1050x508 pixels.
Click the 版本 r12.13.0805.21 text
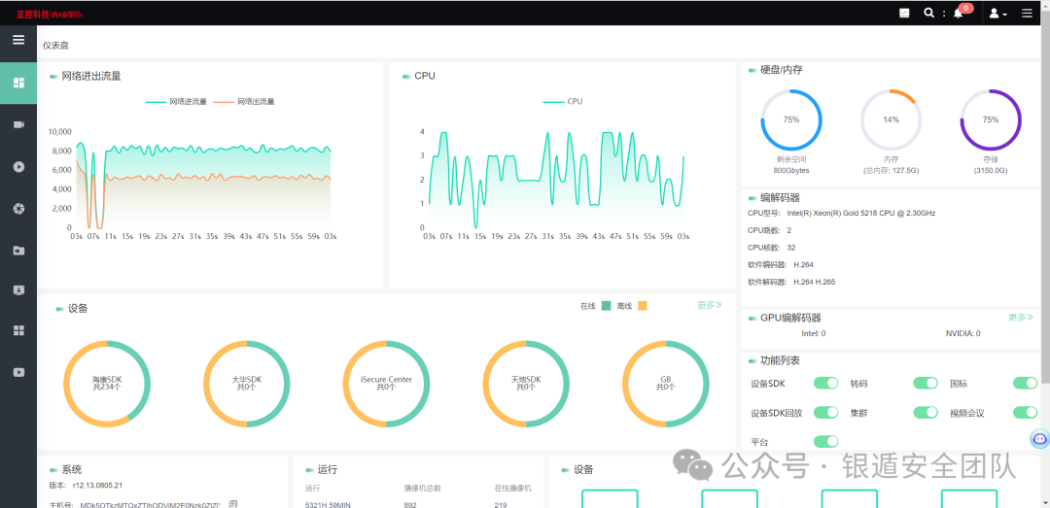click(86, 486)
